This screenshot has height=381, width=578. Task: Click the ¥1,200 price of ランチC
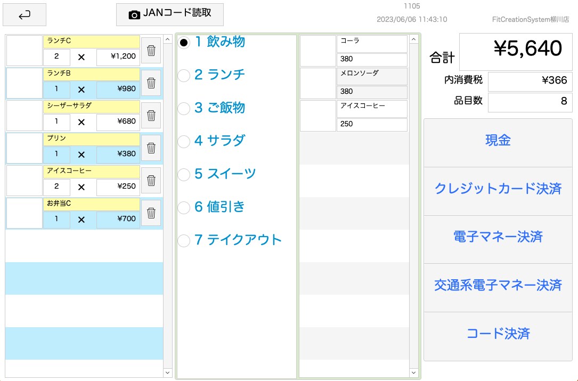pos(118,57)
